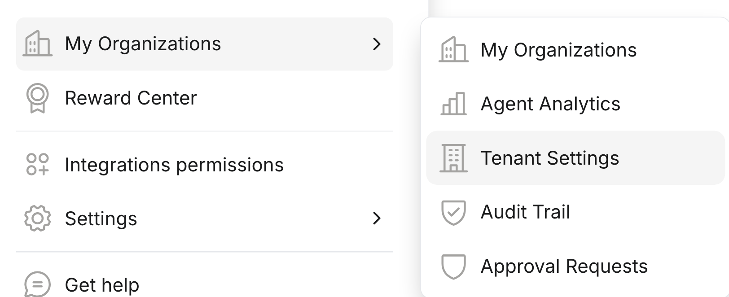Image resolution: width=729 pixels, height=297 pixels.
Task: Click the My Organizations building icon in main menu
Action: pos(38,44)
